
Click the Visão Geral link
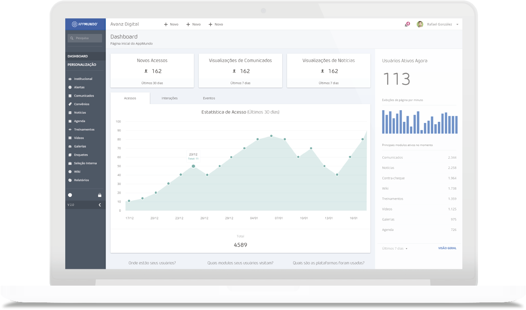click(447, 248)
